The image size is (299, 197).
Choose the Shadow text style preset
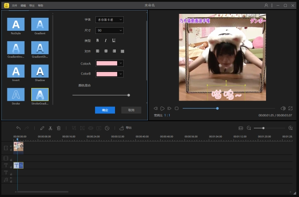(40, 71)
